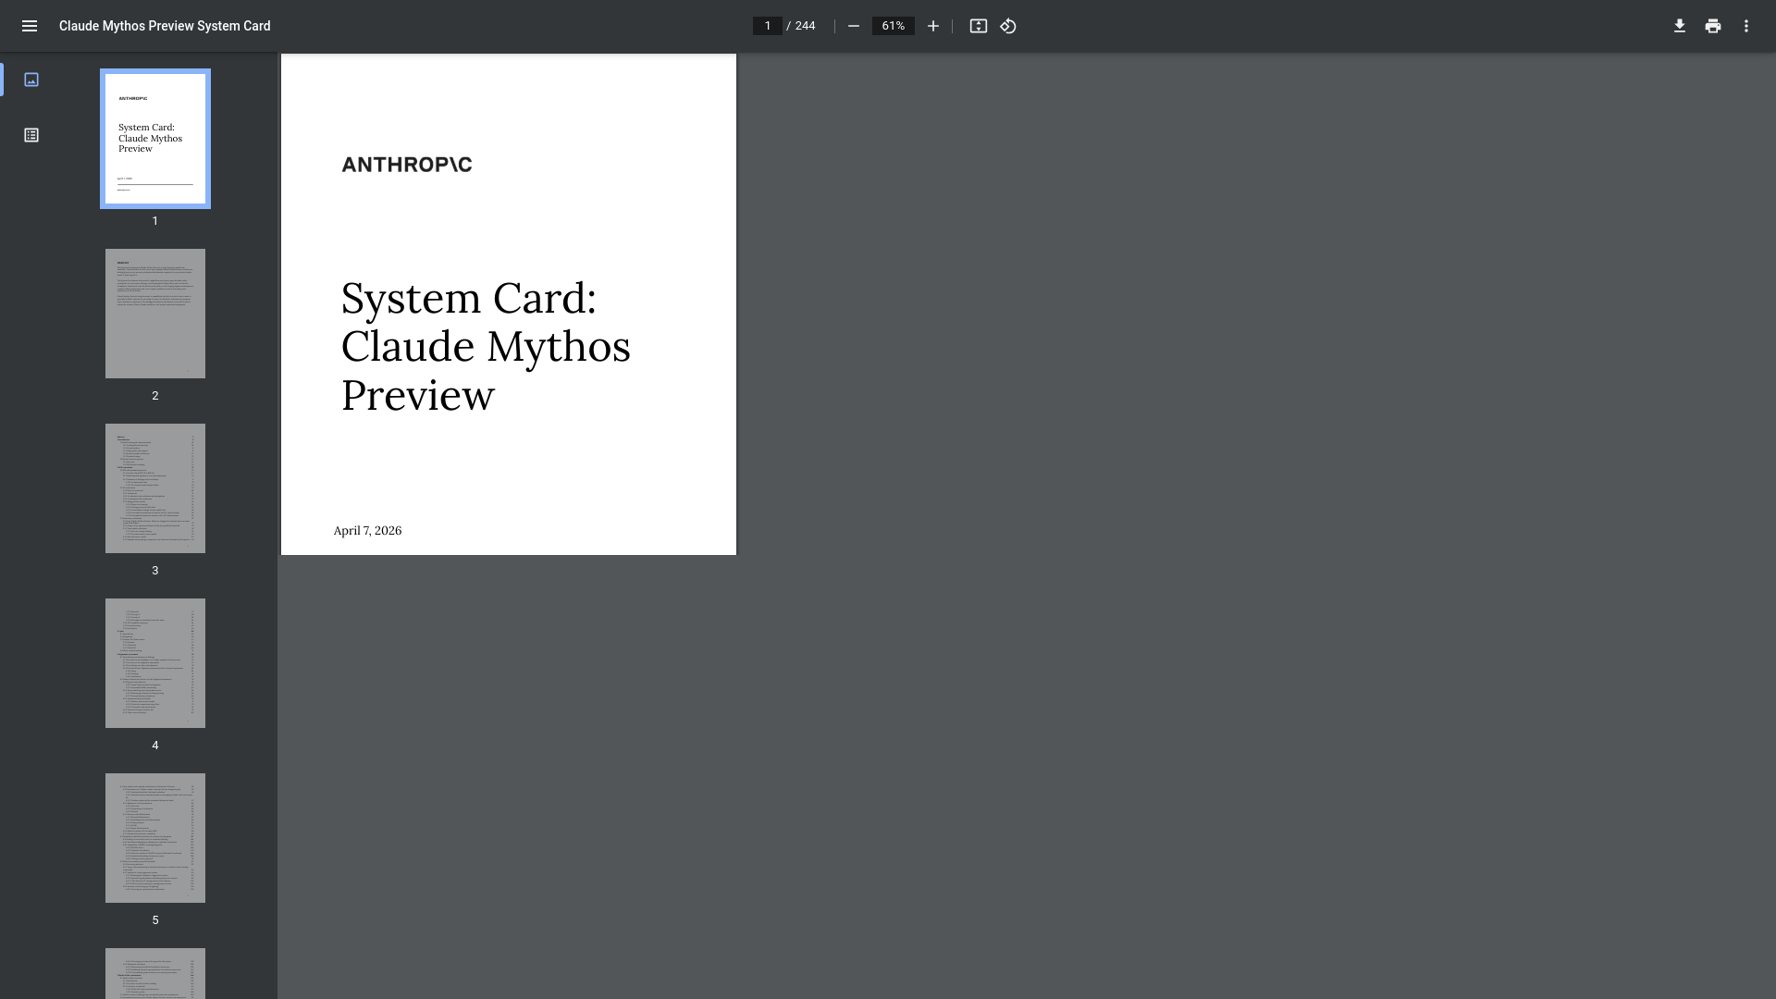The image size is (1776, 999).
Task: Select the page 5 thumbnail
Action: 155,838
